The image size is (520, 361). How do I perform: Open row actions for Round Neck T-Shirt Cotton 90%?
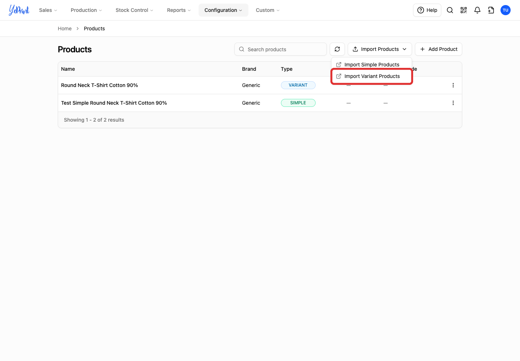click(x=453, y=85)
